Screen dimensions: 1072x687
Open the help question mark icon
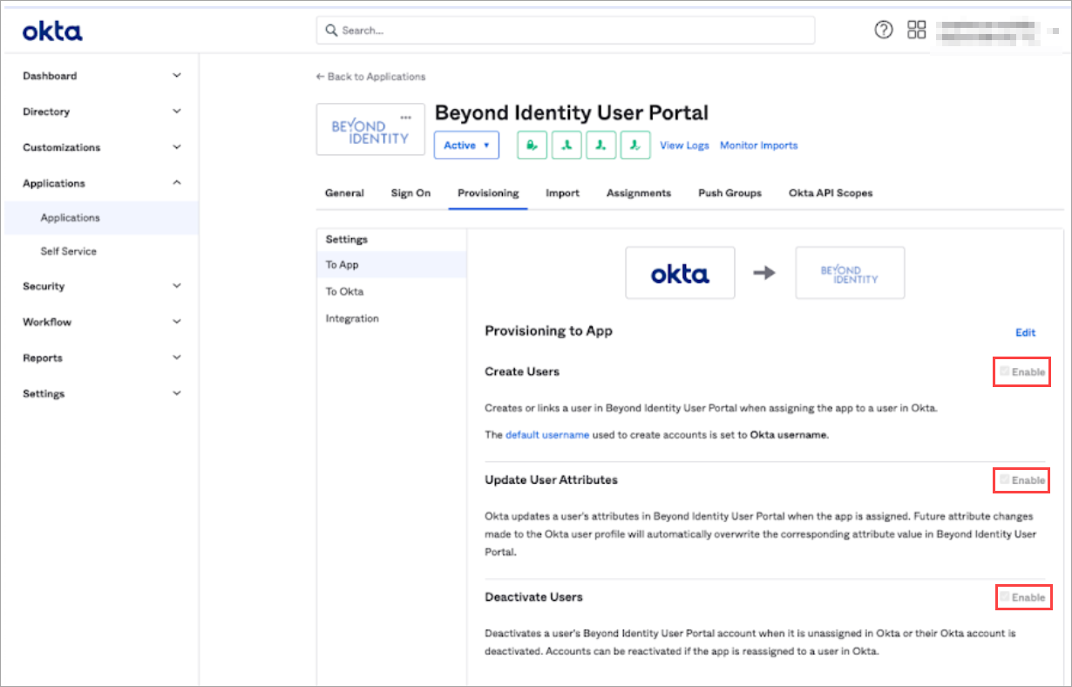884,31
